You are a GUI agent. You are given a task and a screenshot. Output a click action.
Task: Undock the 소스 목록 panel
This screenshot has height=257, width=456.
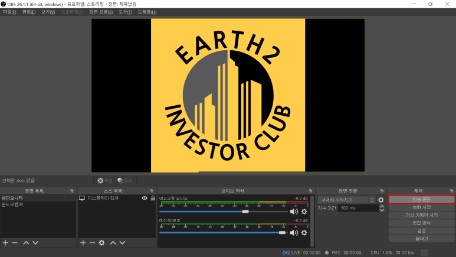[152, 191]
